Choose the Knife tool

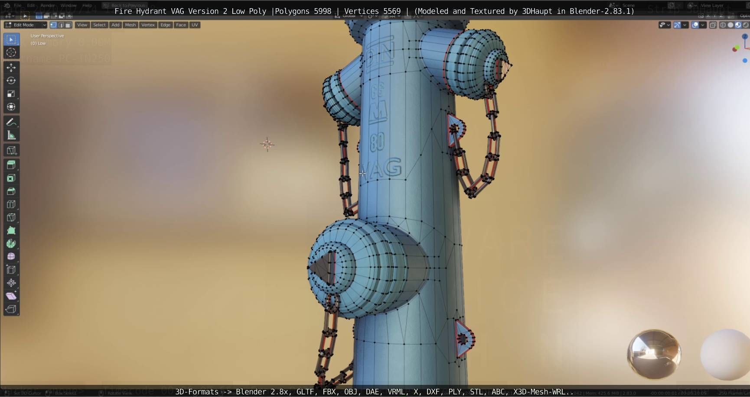click(11, 217)
